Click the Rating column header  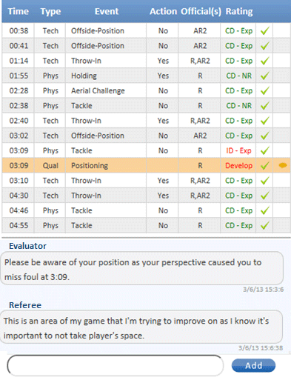(x=239, y=11)
